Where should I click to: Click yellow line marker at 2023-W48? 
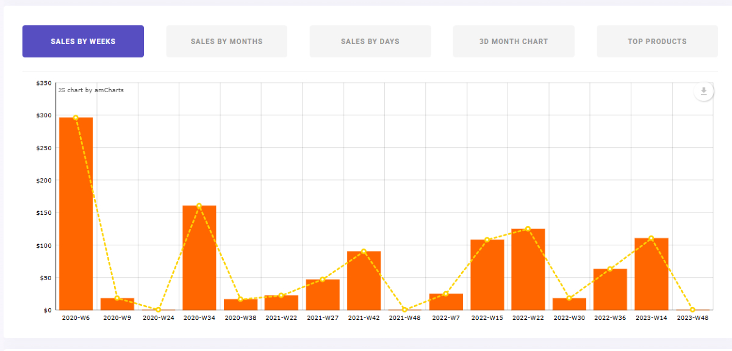pyautogui.click(x=692, y=309)
